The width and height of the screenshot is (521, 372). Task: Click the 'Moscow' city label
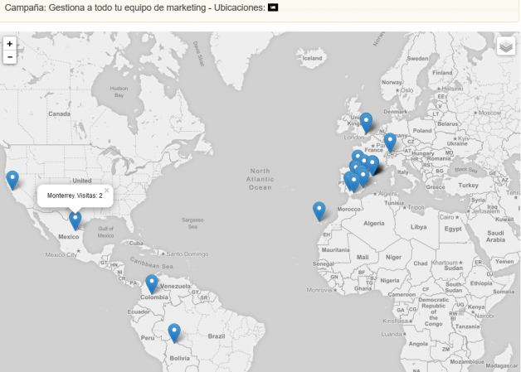[x=489, y=113]
